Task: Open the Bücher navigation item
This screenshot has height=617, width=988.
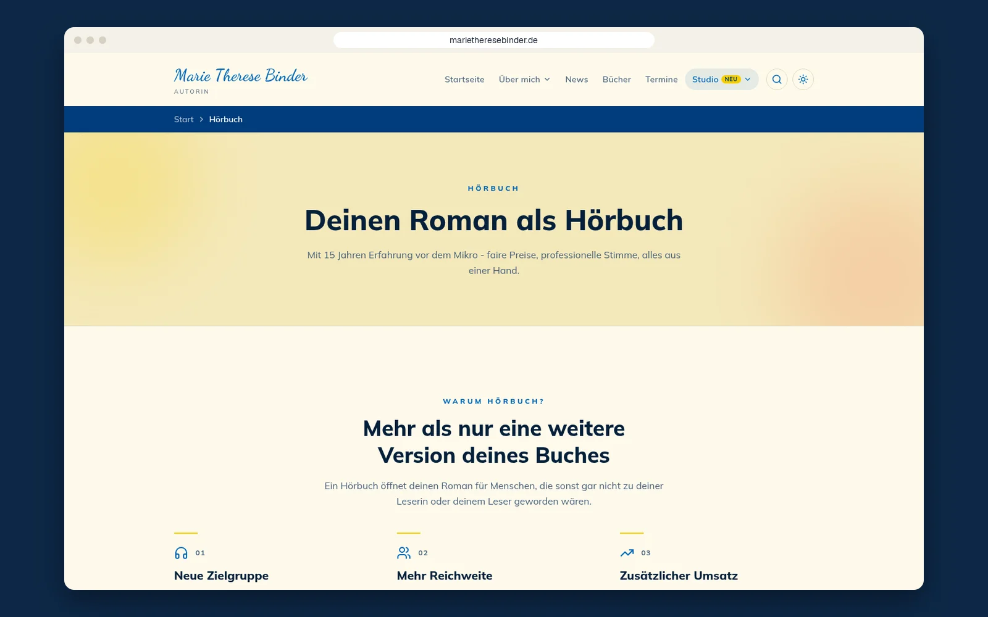Action: click(616, 80)
